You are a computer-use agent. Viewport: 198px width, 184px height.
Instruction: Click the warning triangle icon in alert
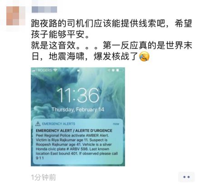pos(38,124)
